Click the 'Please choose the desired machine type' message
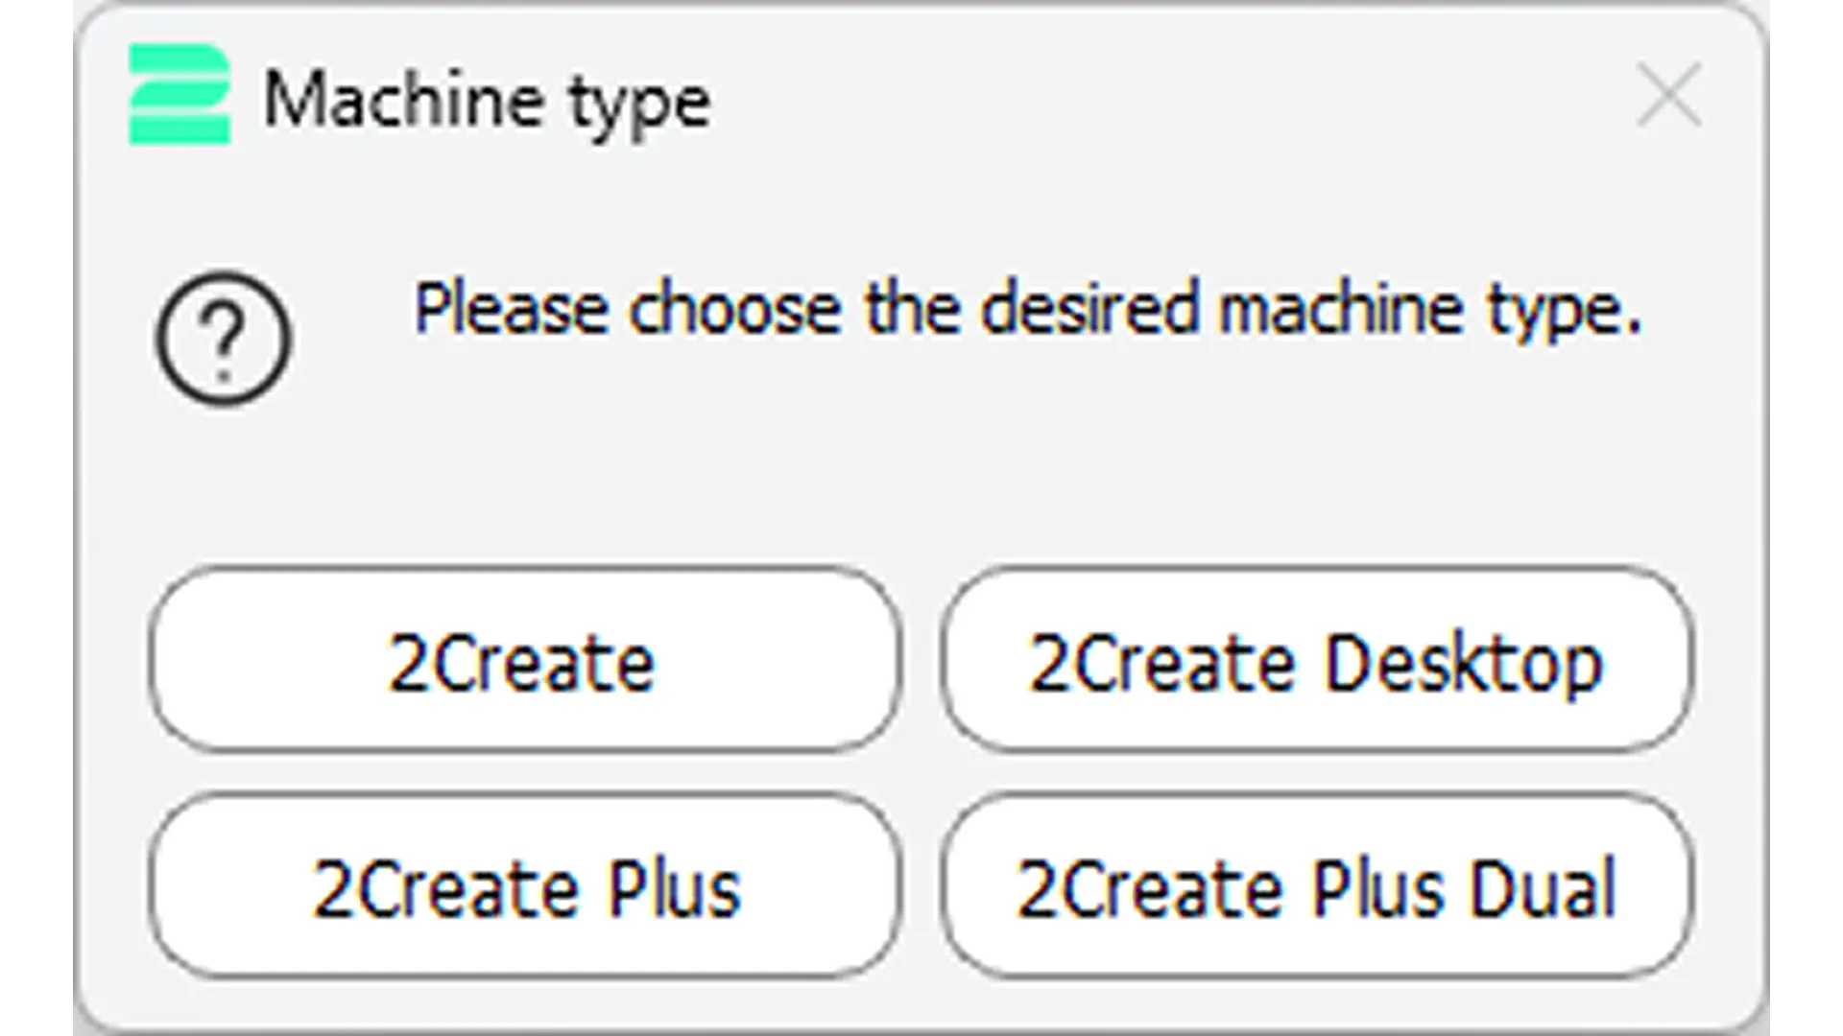 point(1027,310)
